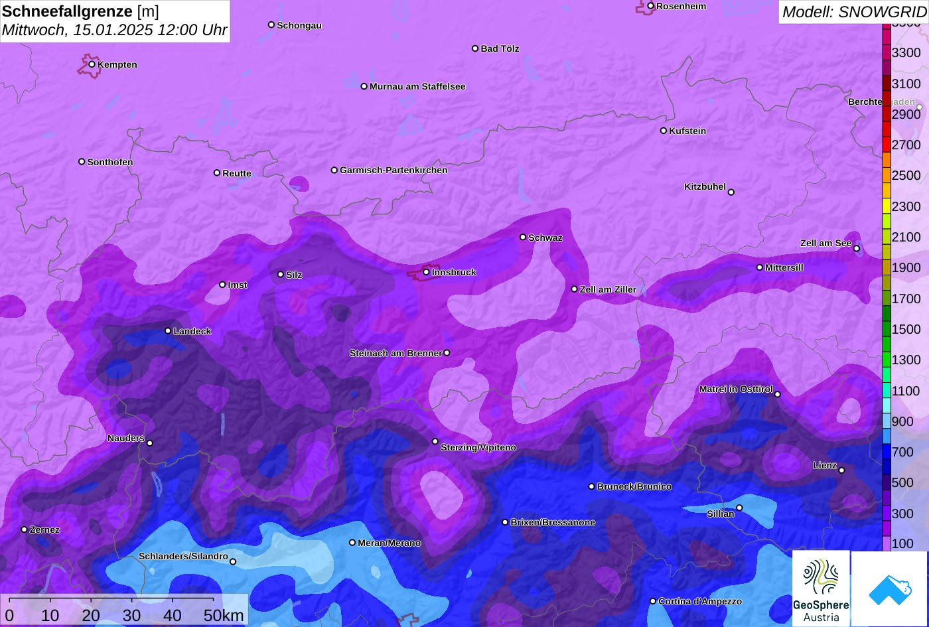Image resolution: width=929 pixels, height=627 pixels.
Task: Click the 'Mittersill' map label
Action: click(784, 267)
